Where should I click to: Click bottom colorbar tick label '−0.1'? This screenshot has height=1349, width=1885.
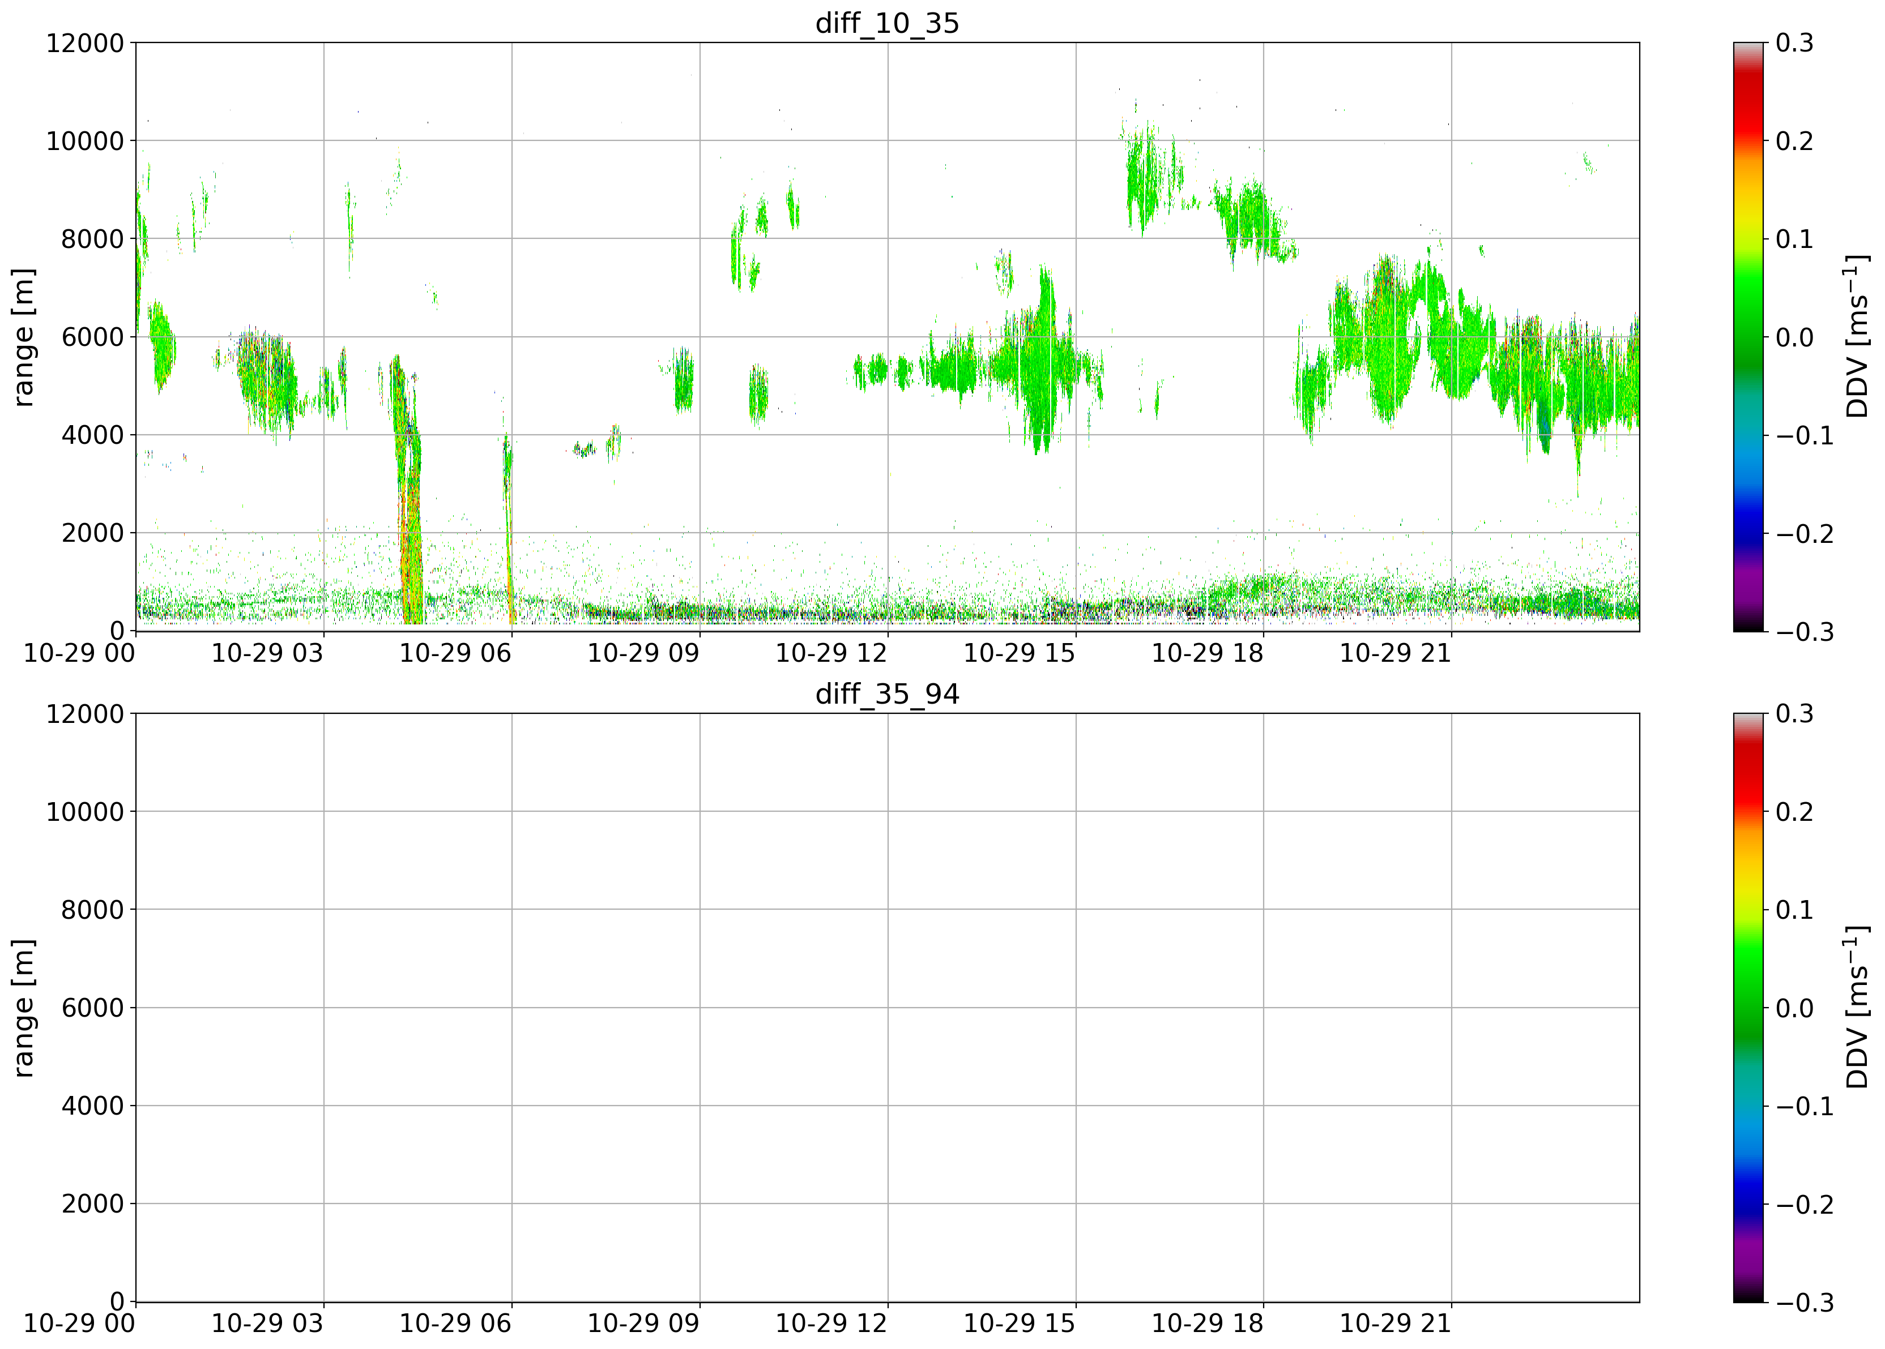(1805, 1107)
